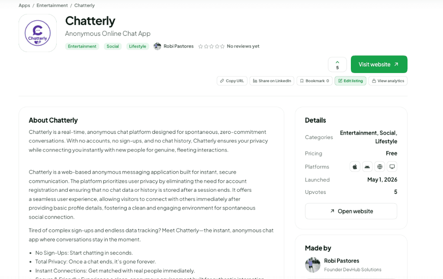Click the 'Instant Connections' bullet item

(115, 271)
